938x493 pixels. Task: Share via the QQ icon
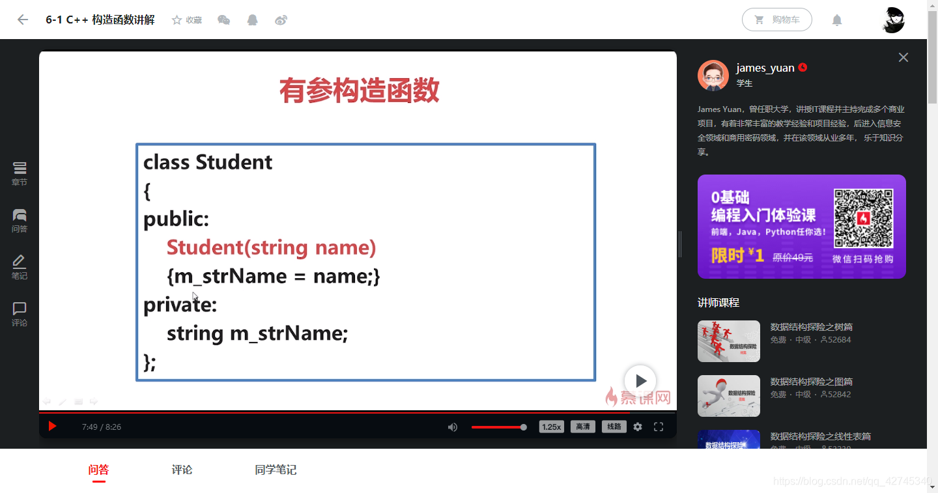pos(253,20)
